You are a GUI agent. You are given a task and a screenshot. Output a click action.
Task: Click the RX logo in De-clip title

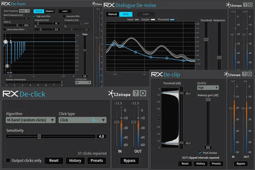click(157, 74)
